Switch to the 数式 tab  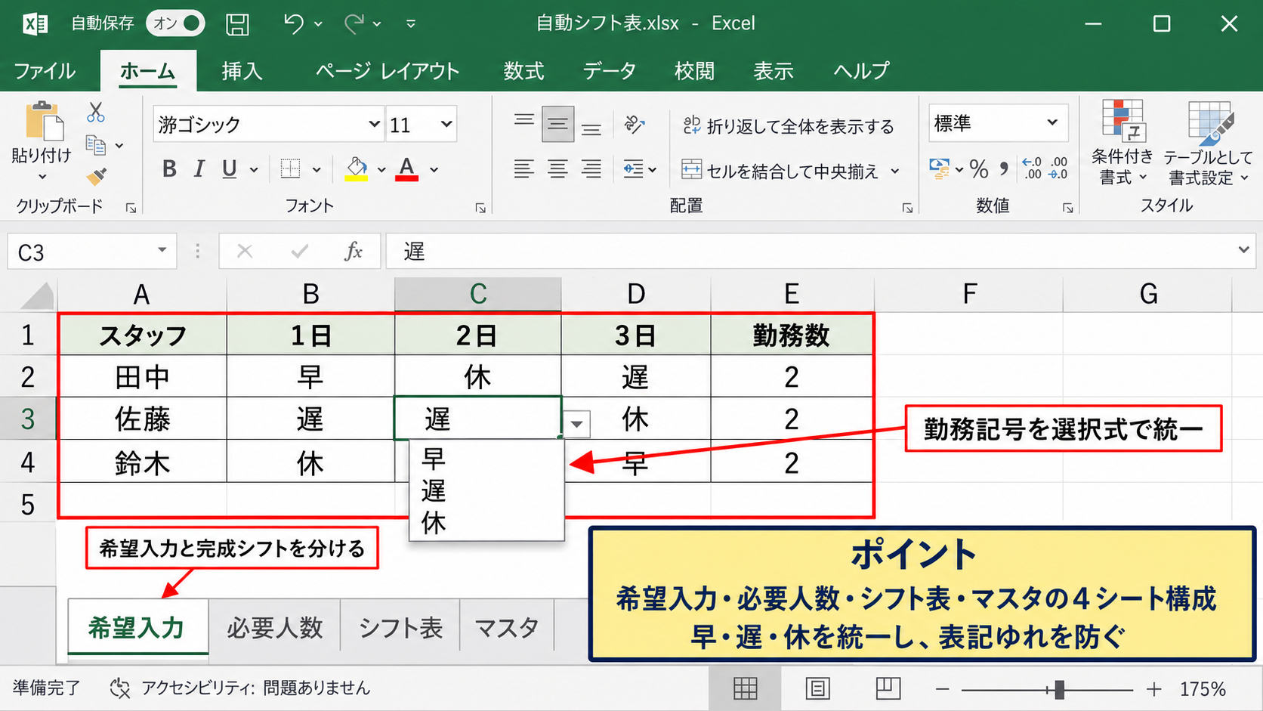(x=523, y=71)
